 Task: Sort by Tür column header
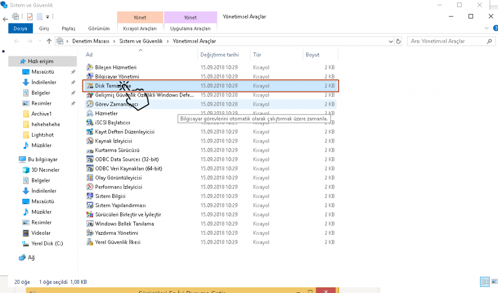[257, 54]
